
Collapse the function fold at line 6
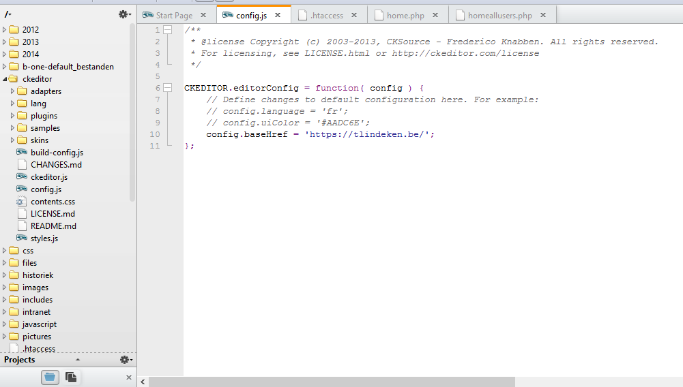(x=167, y=88)
